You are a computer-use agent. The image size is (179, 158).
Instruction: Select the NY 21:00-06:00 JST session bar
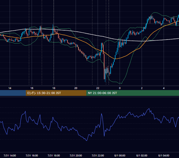[x=132, y=93]
